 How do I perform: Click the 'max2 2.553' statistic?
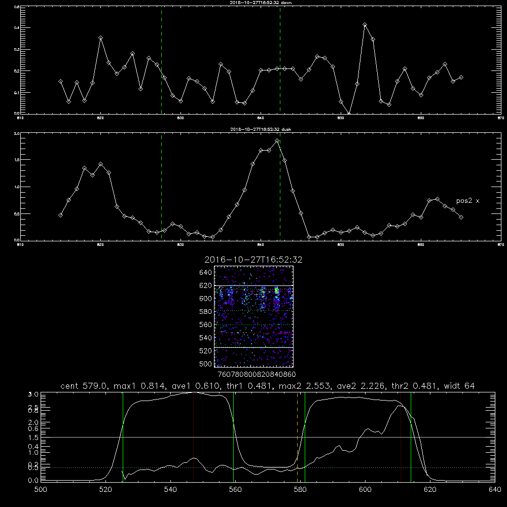coord(305,386)
